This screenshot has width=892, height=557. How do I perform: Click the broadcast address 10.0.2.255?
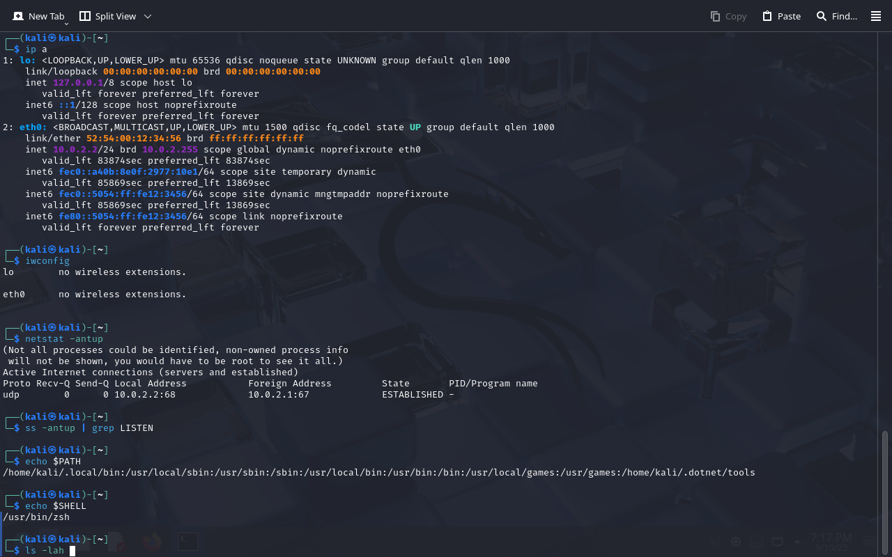[x=170, y=150]
